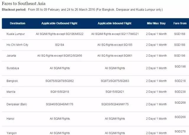This screenshot has width=189, height=135.
Task: Click the SGD188 fare price
Action: pyautogui.click(x=180, y=45)
